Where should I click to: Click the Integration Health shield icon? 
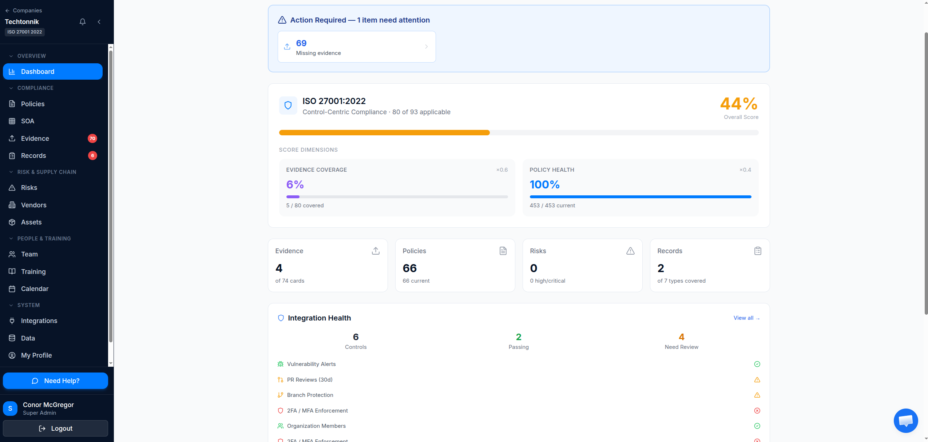click(x=281, y=318)
